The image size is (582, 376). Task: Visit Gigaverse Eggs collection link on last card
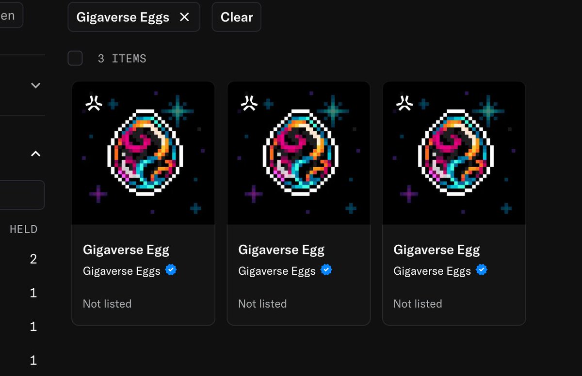pyautogui.click(x=432, y=271)
